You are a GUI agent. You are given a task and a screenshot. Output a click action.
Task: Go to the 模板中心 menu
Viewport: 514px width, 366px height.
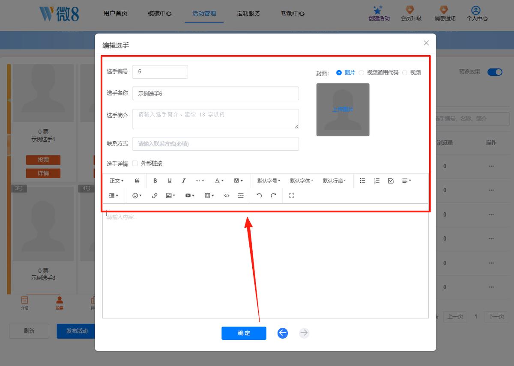[160, 13]
